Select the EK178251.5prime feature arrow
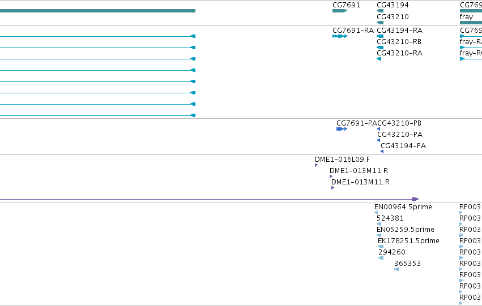482x306 pixels. tap(381, 247)
